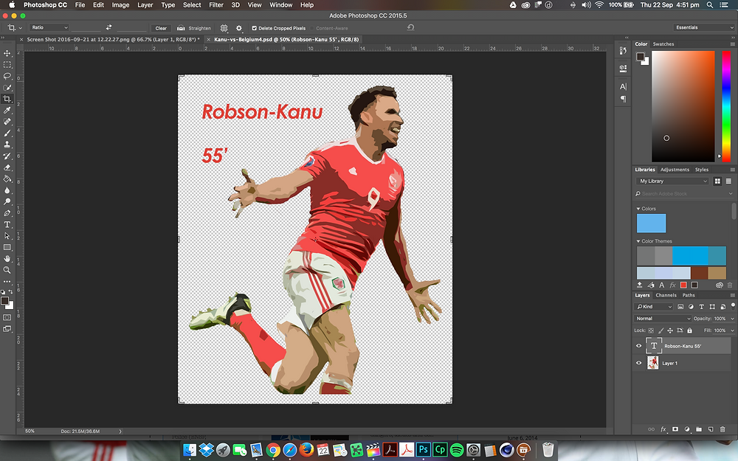The image size is (738, 461).
Task: Open the My Library dropdown
Action: pos(672,181)
